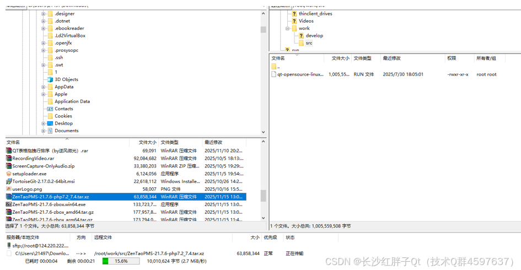Click local tree scrollbar down arrow
Image resolution: width=521 pixels, height=270 pixels.
point(263,132)
